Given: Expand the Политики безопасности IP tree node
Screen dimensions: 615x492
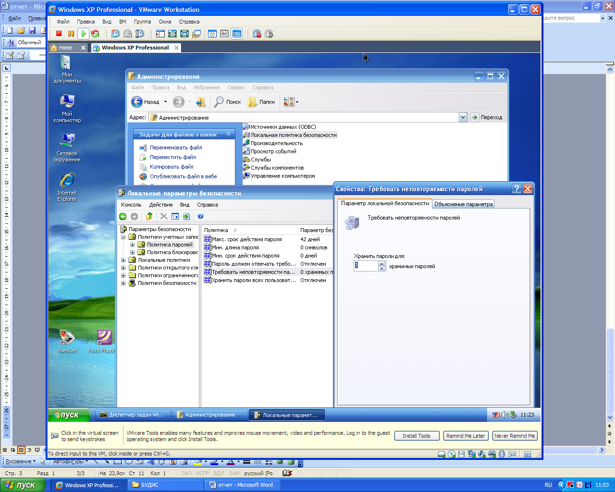Looking at the screenshot, I should click(x=123, y=283).
